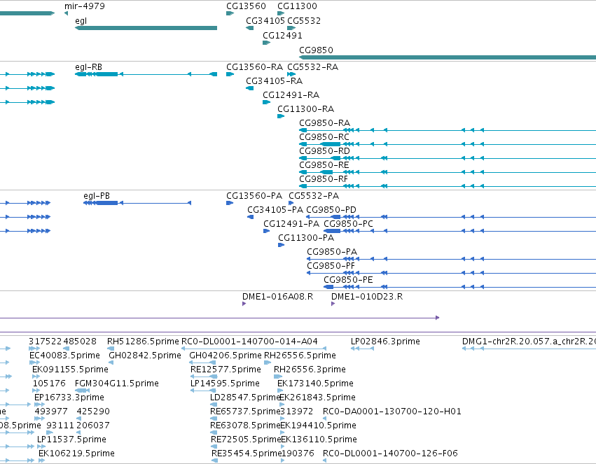Click the CG9850-RA transcript label
This screenshot has width=596, height=464.
click(324, 123)
